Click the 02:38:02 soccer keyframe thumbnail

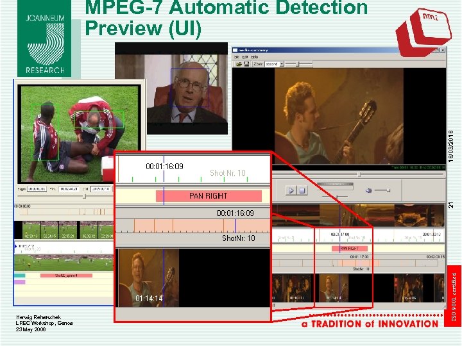point(89,230)
